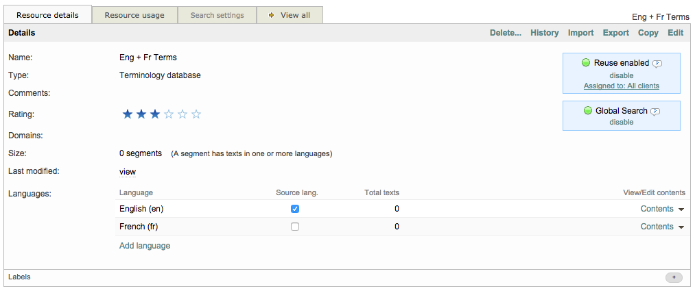This screenshot has height=291, width=695.
Task: Click Delete... in the Details bar
Action: click(x=505, y=33)
